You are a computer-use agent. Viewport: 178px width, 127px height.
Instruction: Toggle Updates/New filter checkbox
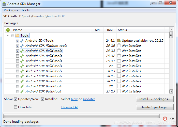[16, 99]
